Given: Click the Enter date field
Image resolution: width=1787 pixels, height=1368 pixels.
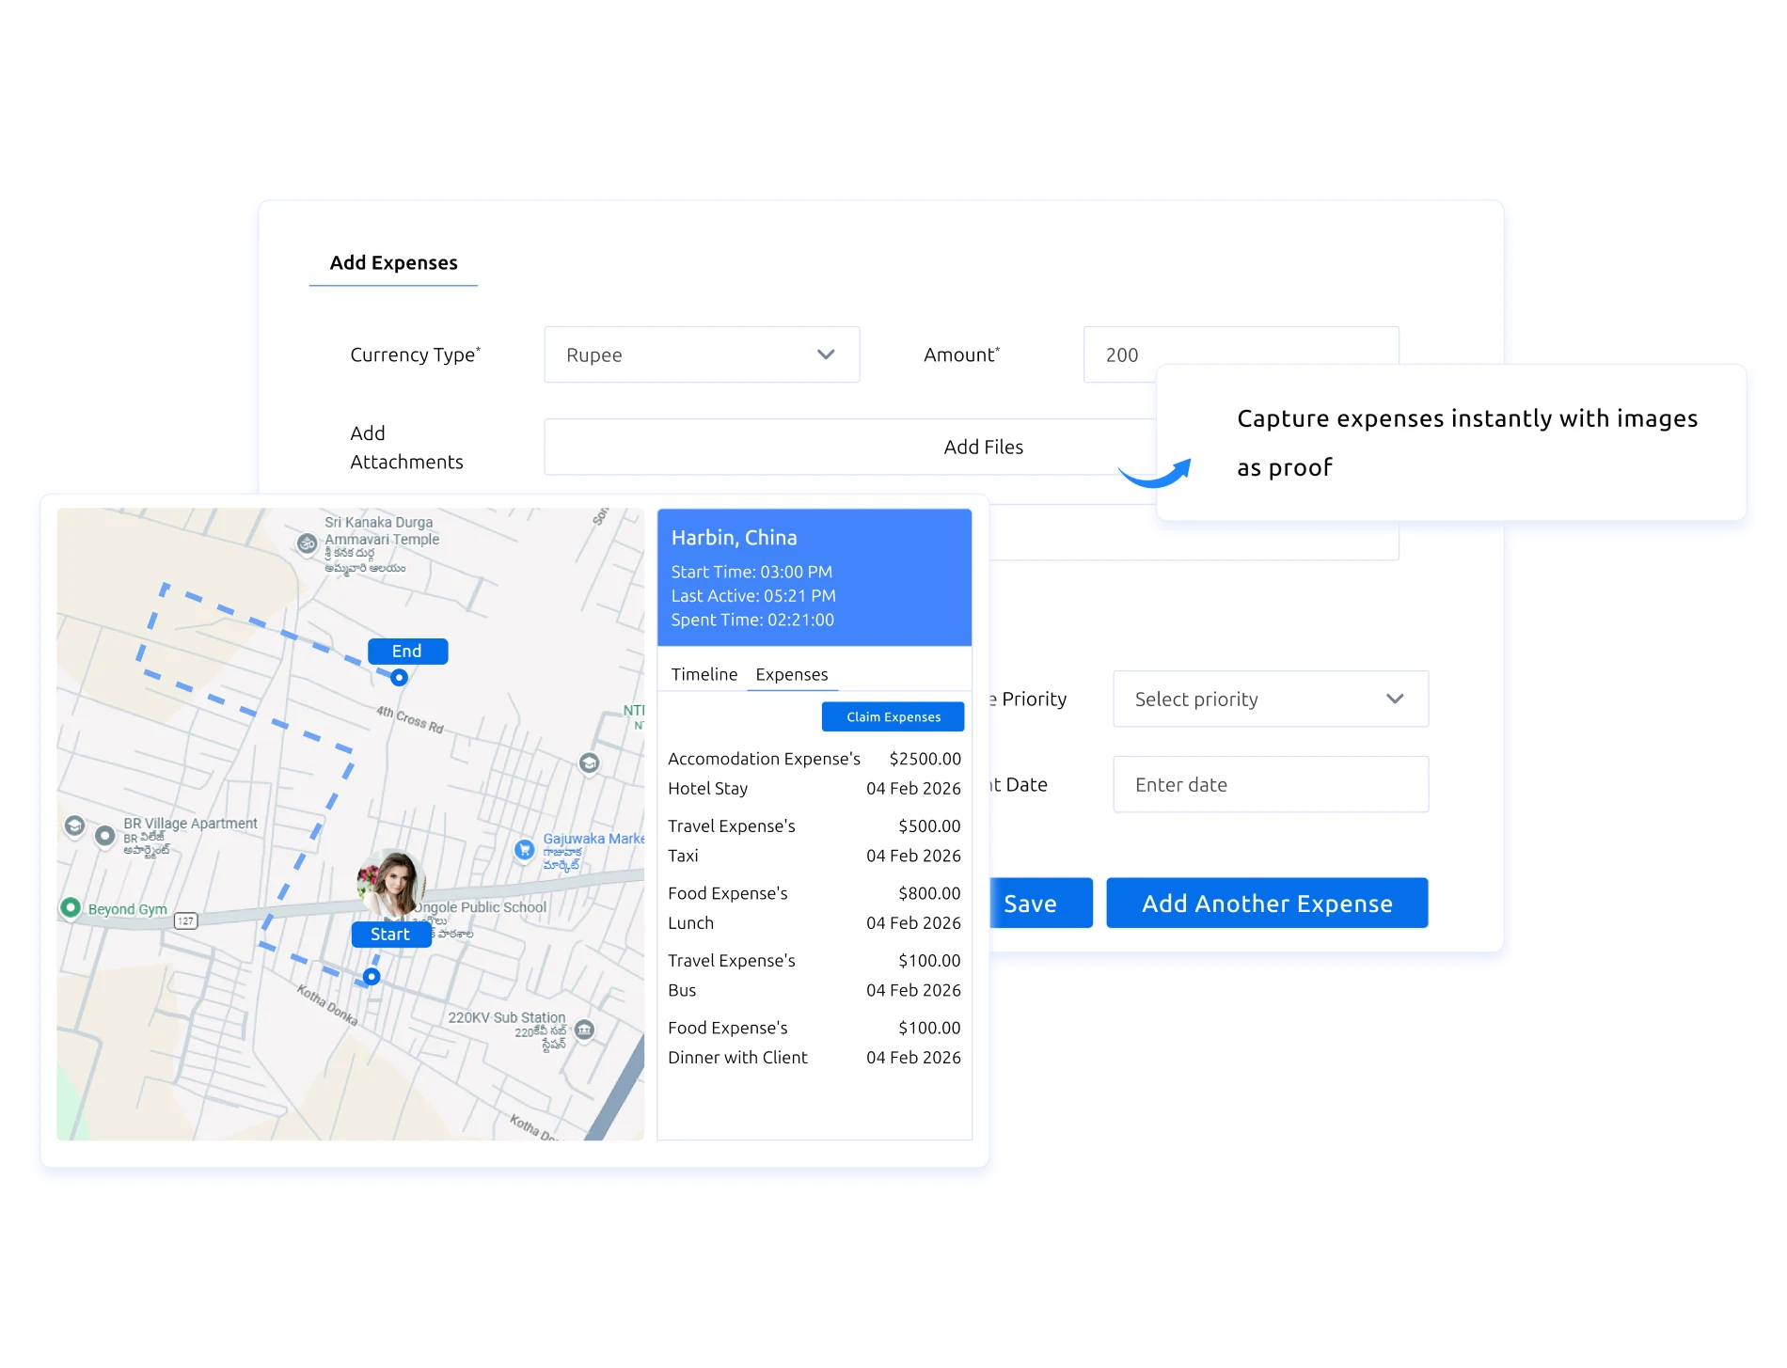Looking at the screenshot, I should [1270, 784].
